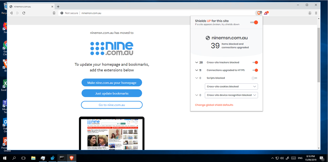The image size is (328, 162).
Task: Click Go to nine.com.au button
Action: (112, 105)
